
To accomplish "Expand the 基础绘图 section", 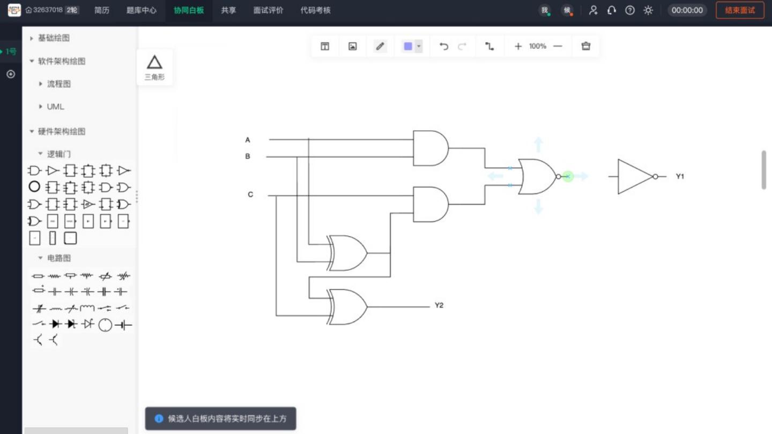I will (x=53, y=38).
